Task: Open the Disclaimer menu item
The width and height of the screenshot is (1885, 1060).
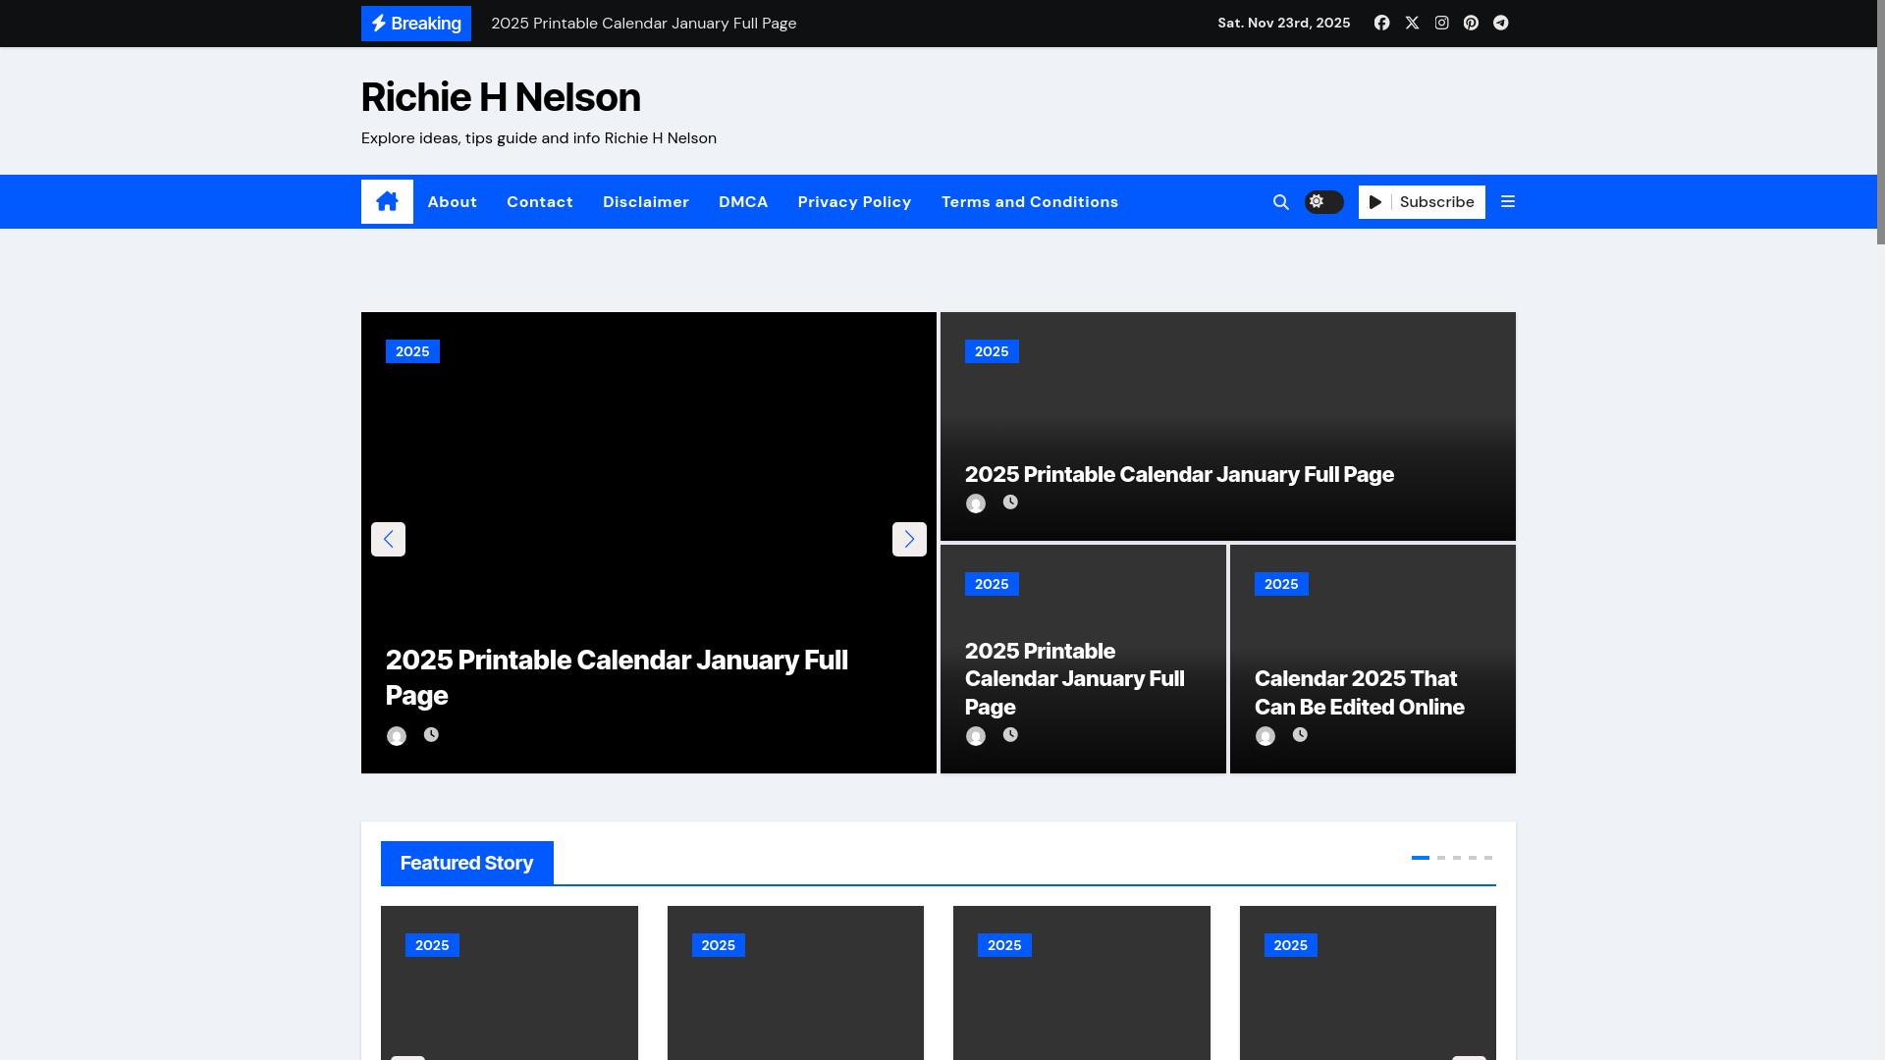Action: click(646, 202)
